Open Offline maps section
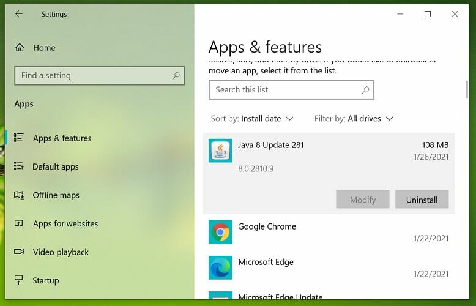476x306 pixels. click(x=99, y=195)
